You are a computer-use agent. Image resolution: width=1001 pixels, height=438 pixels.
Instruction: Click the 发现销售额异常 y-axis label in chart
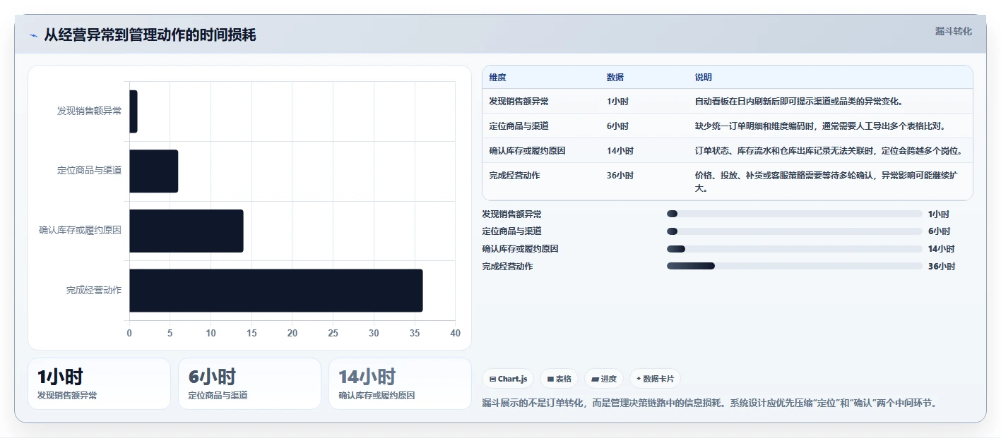[x=89, y=111]
